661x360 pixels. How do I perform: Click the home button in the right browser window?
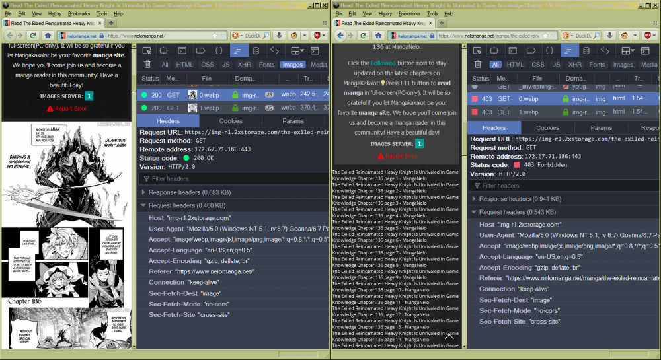tap(378, 36)
